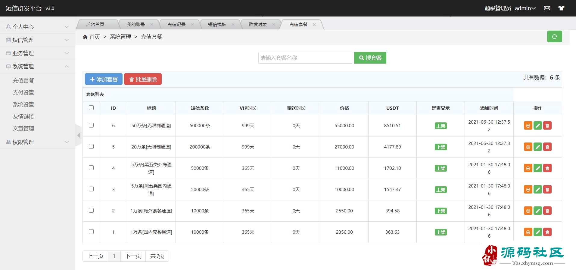
Task: Select the checkbox for package ID 3
Action: 91,189
